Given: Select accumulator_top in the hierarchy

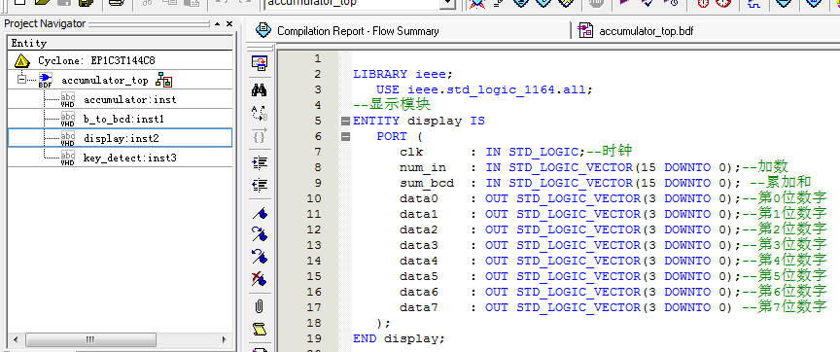Looking at the screenshot, I should tap(104, 81).
